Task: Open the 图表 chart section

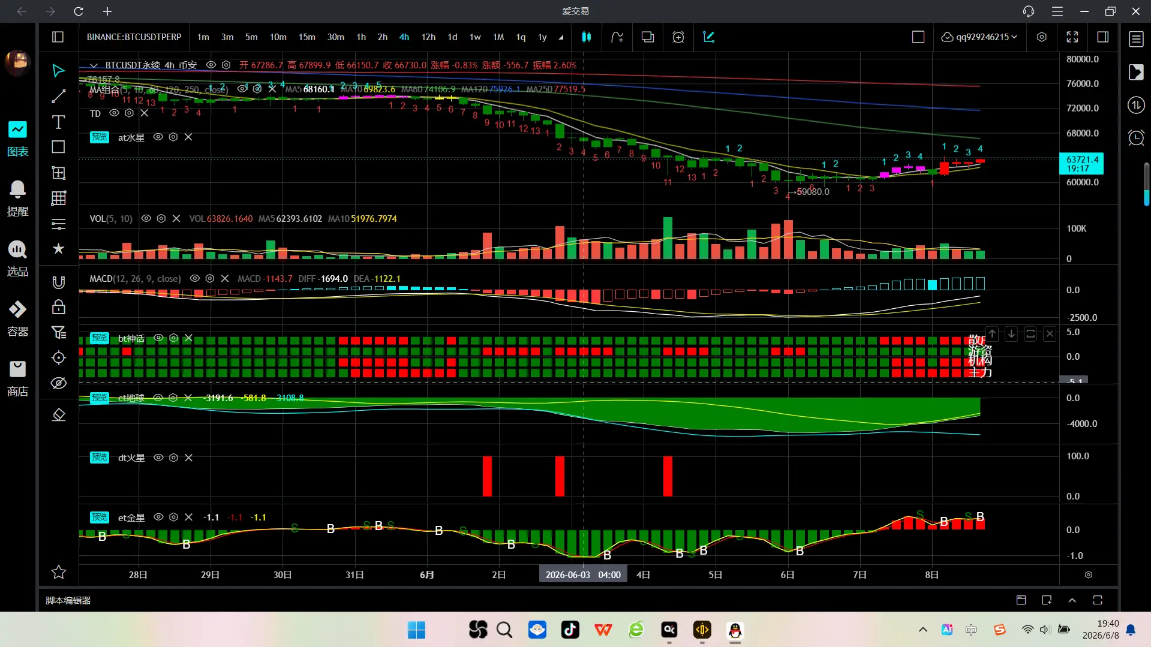Action: click(17, 139)
